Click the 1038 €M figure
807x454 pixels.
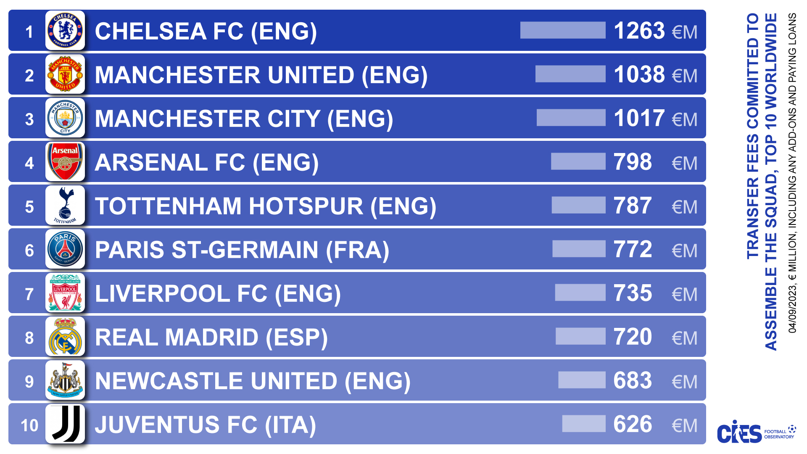(655, 75)
